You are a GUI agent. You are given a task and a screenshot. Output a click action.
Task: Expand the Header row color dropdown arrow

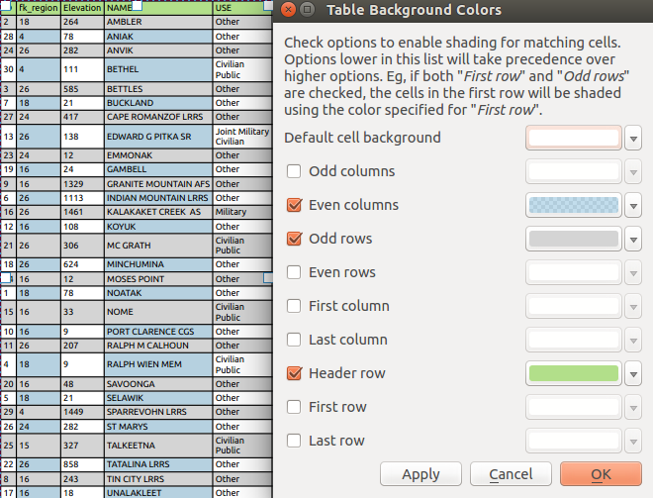(635, 373)
